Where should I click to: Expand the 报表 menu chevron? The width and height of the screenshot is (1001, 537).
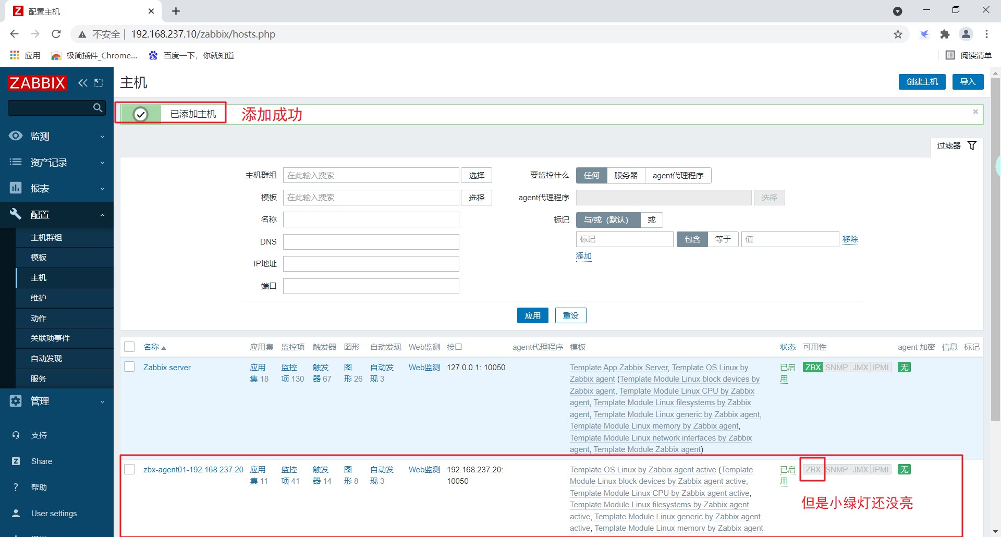click(102, 189)
